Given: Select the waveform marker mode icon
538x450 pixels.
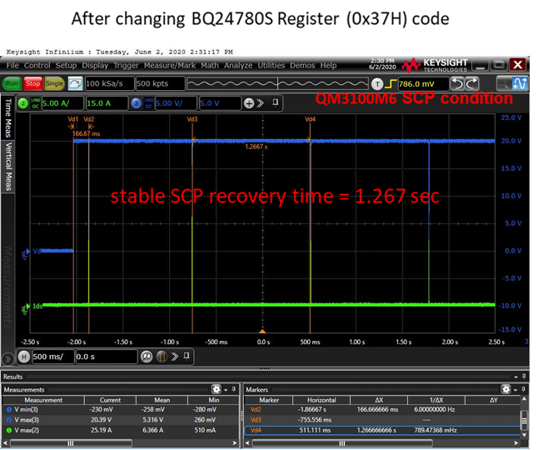Looking at the screenshot, I should tap(520, 84).
